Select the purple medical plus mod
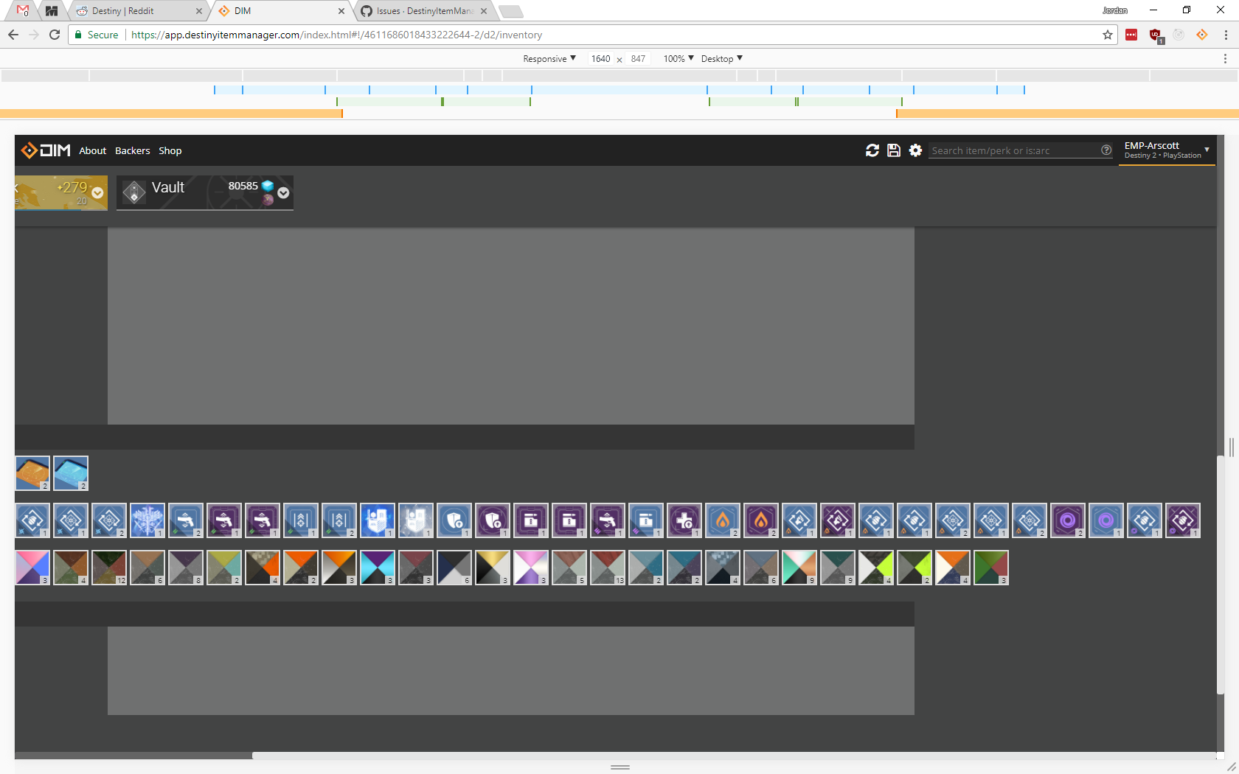The width and height of the screenshot is (1239, 774). tap(684, 520)
